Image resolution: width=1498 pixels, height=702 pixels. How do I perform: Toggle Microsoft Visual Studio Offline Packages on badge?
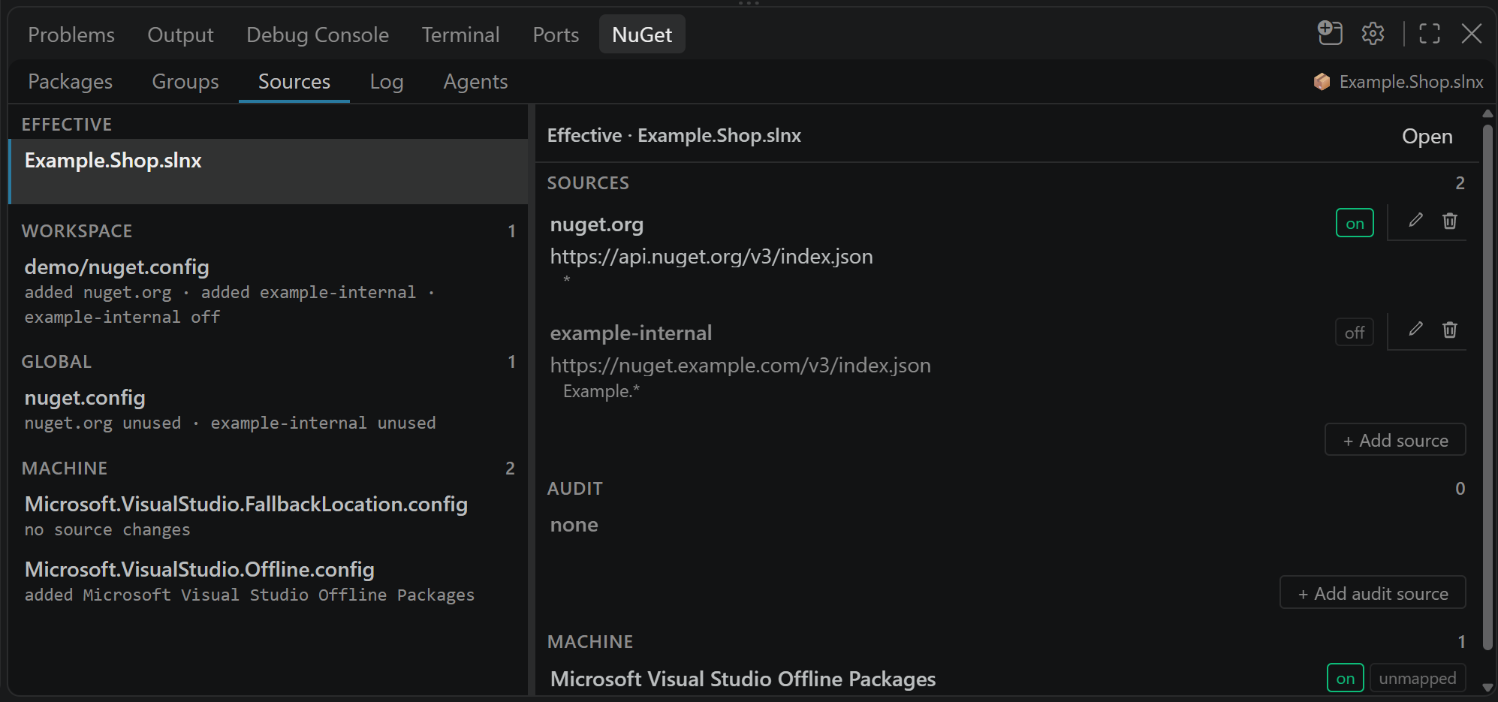pyautogui.click(x=1345, y=678)
